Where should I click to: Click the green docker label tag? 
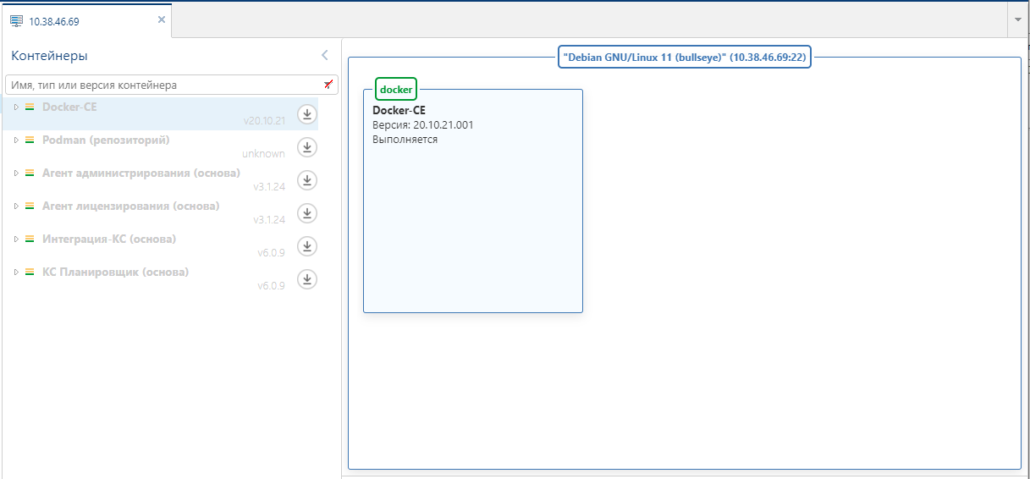396,89
